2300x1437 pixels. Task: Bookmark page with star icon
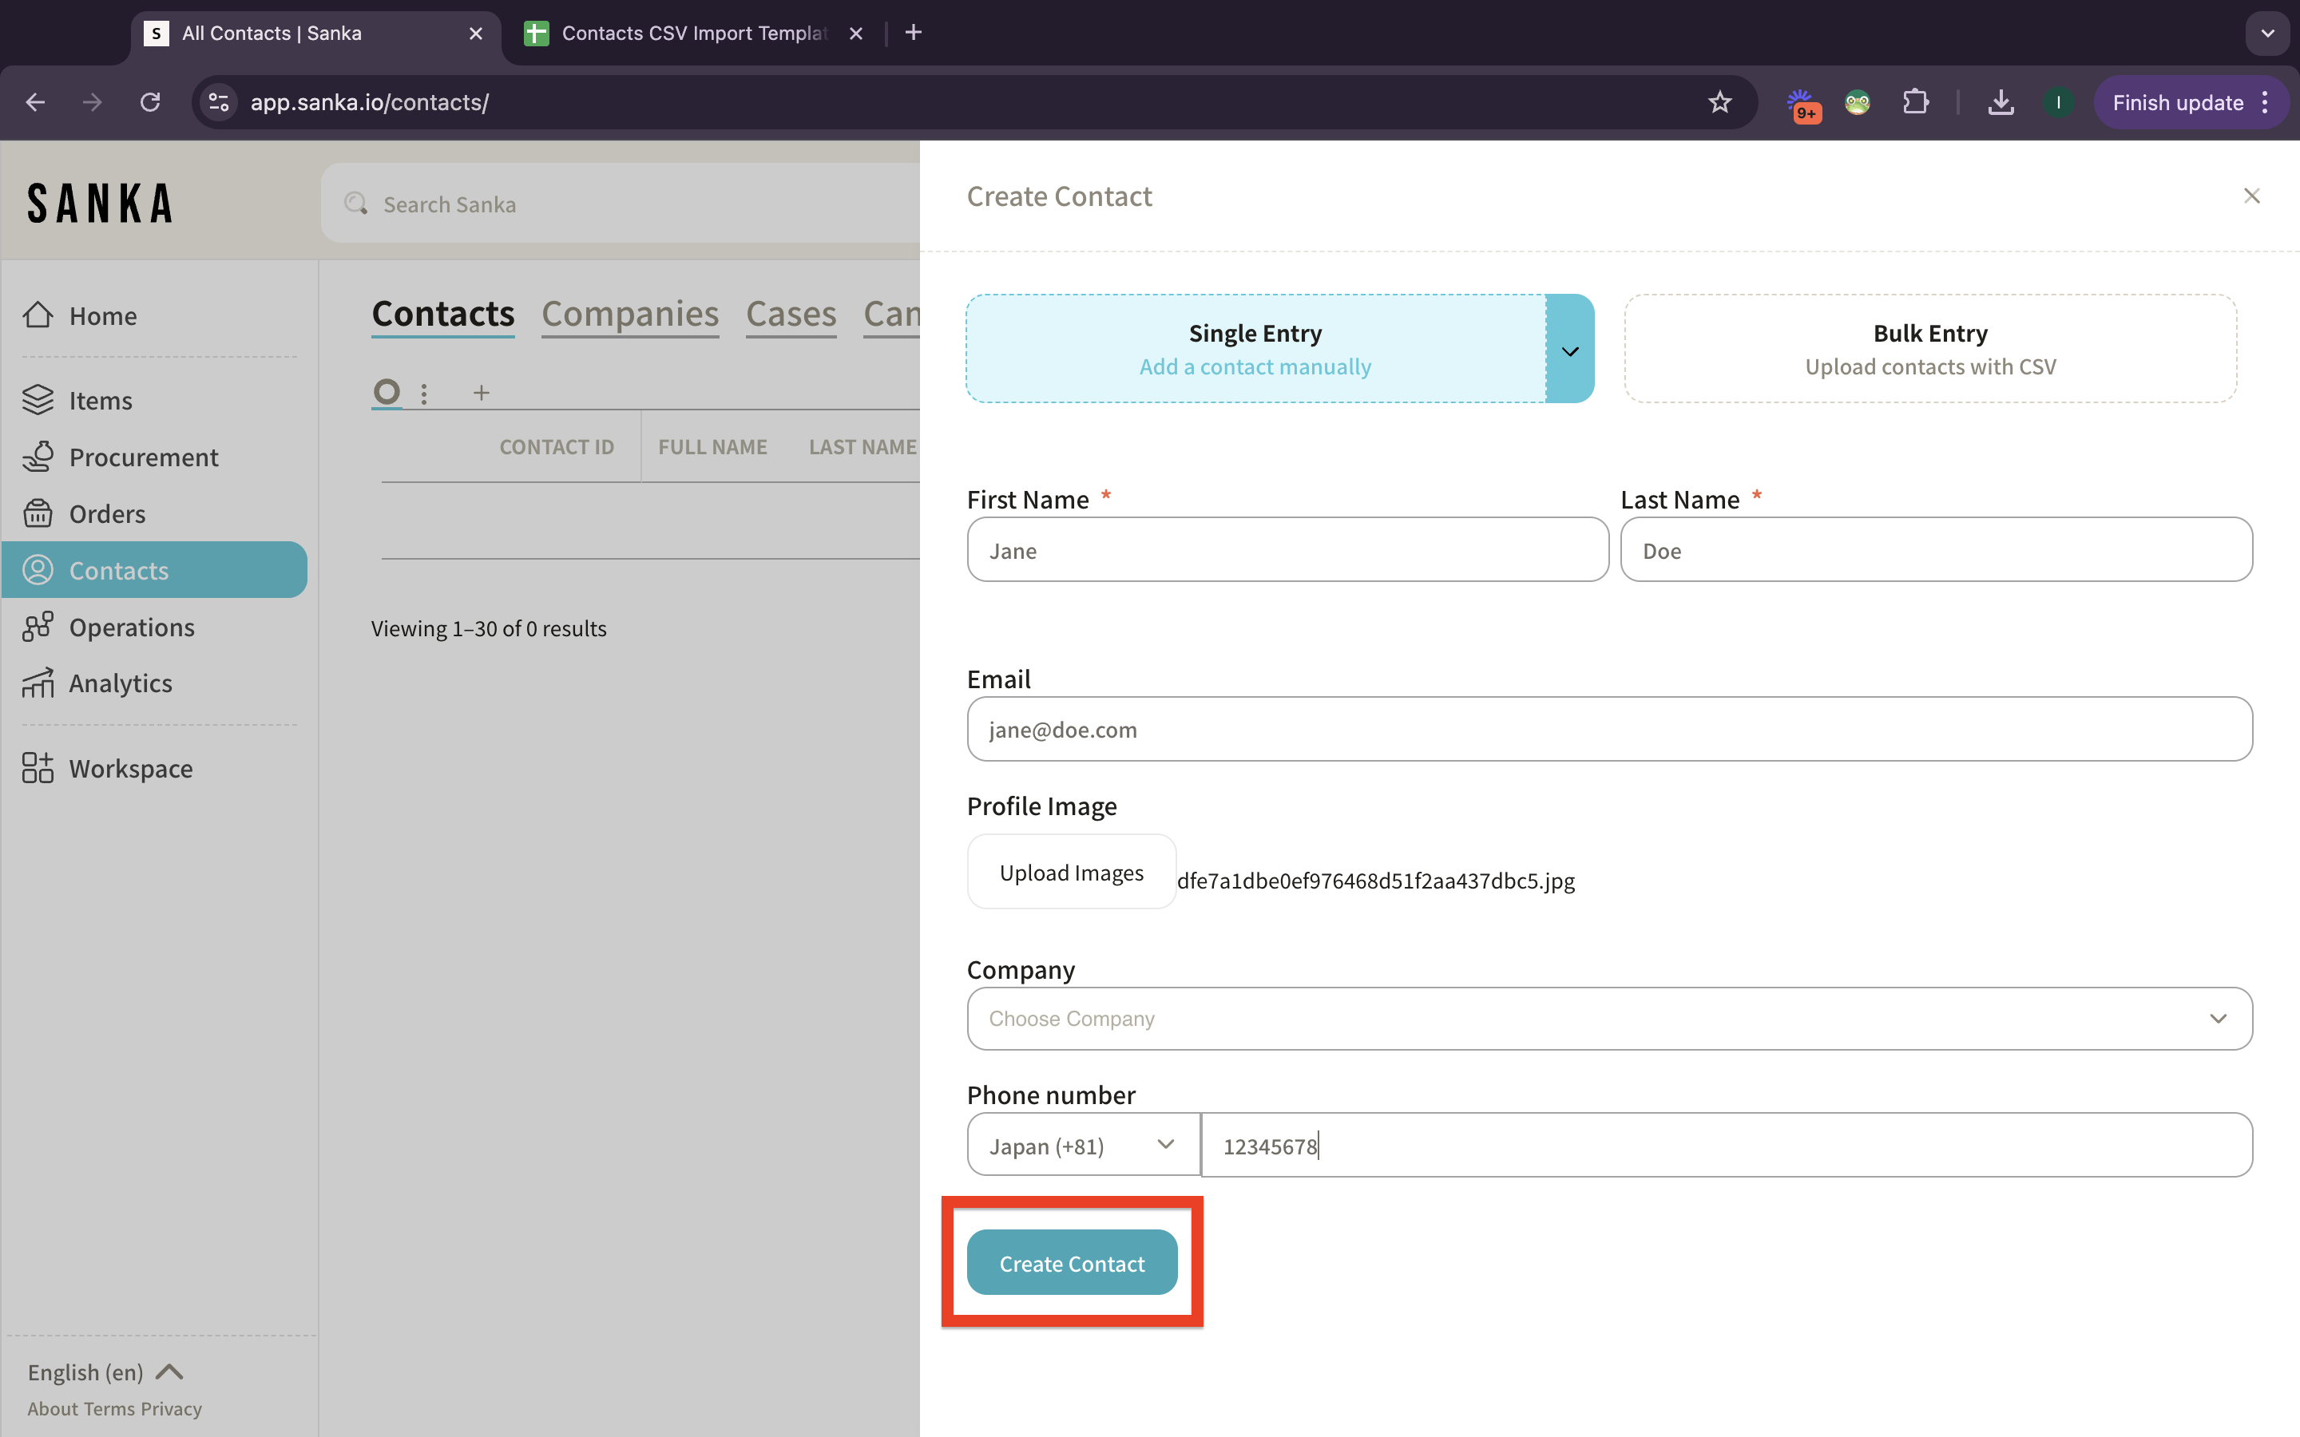(1719, 103)
